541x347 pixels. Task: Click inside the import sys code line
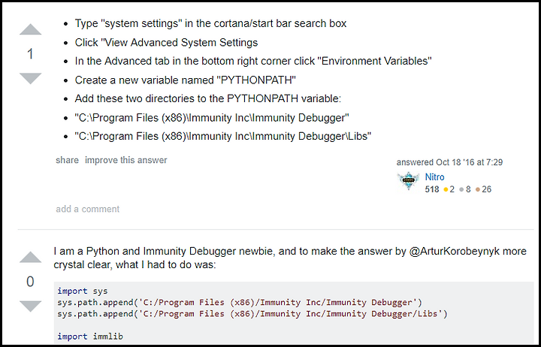pos(83,291)
